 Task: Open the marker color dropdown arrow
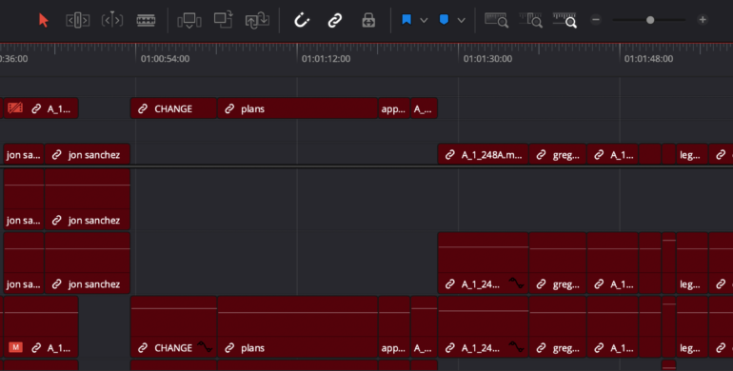(x=461, y=20)
